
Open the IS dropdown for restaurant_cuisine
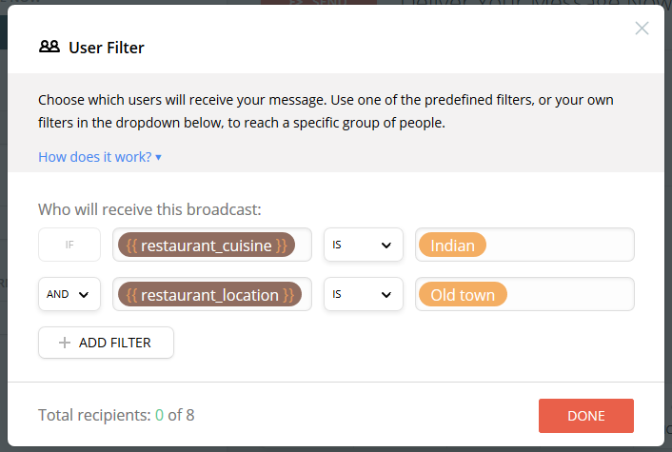pyautogui.click(x=364, y=245)
